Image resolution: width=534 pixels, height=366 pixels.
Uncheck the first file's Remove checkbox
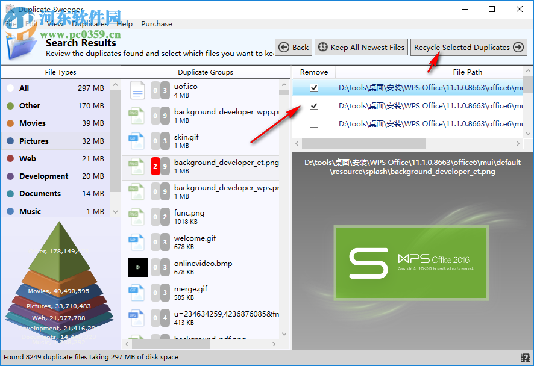313,87
